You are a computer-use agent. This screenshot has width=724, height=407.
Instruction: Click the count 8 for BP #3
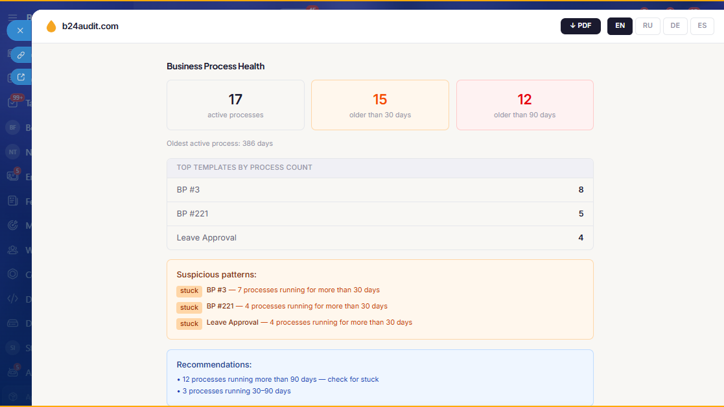pos(581,190)
